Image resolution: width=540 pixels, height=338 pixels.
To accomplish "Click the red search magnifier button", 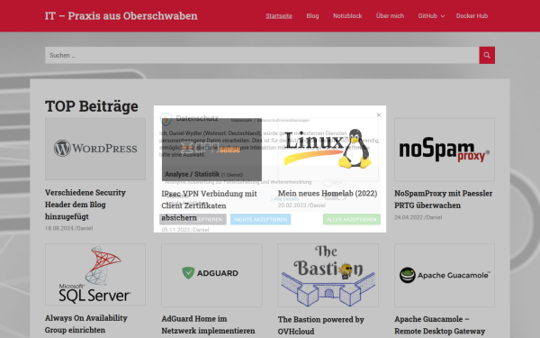I will pos(487,55).
